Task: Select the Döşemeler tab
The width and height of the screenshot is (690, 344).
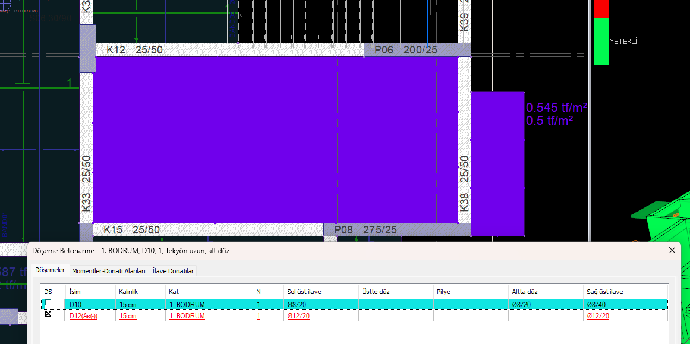Action: pyautogui.click(x=50, y=270)
